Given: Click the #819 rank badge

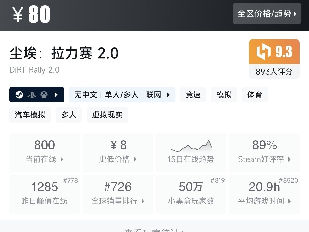Looking at the screenshot, I should pos(218,181).
